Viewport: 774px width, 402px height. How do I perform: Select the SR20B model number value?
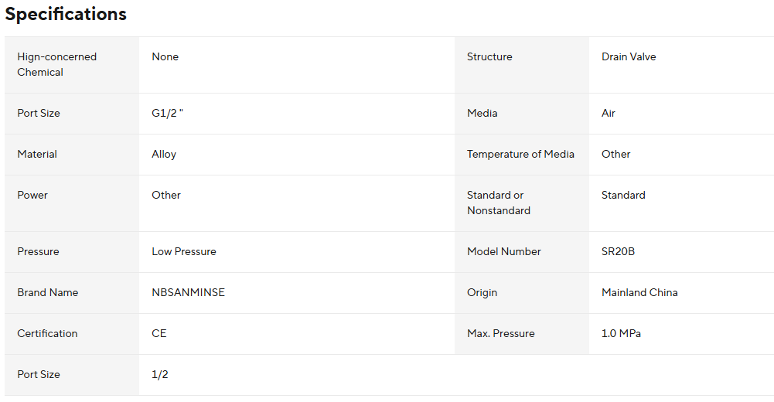coord(618,251)
